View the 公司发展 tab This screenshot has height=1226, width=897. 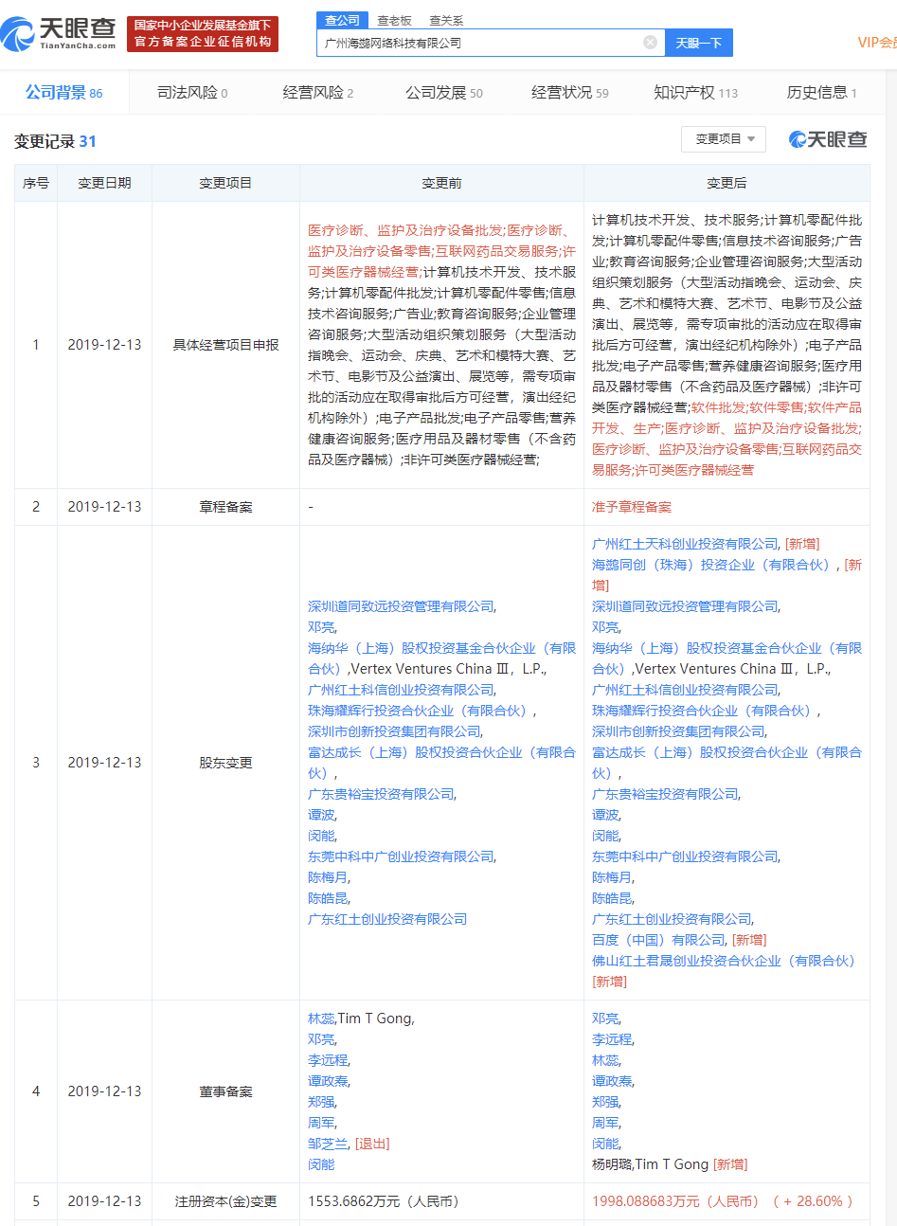point(437,92)
